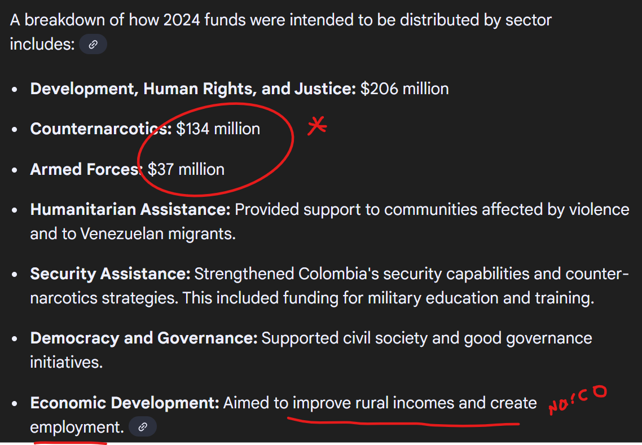Select the "Economic Development:" bold heading
Image resolution: width=642 pixels, height=445 pixels.
[125, 403]
